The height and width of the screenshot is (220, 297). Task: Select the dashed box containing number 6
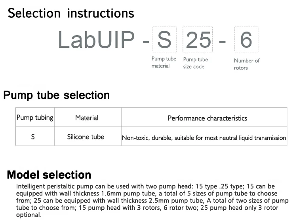point(246,39)
